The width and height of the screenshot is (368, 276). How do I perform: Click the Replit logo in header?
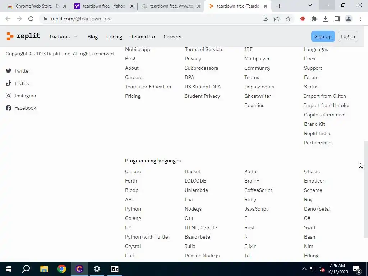tap(23, 36)
